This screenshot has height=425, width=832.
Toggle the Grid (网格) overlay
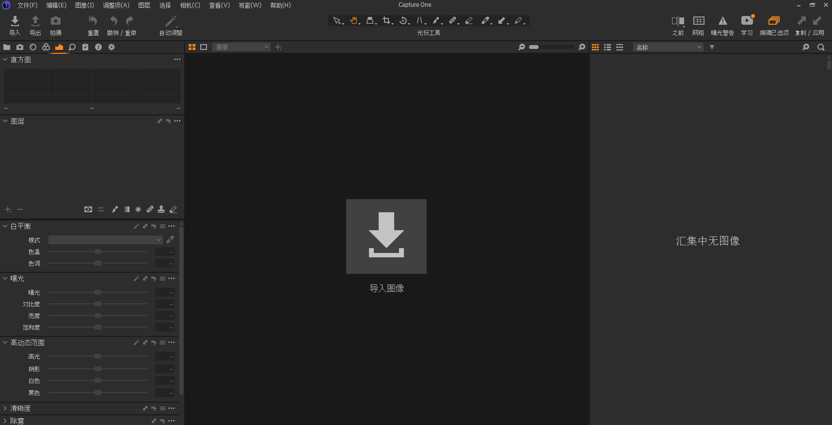(698, 21)
